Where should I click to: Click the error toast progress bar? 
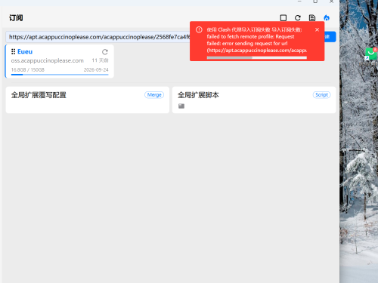click(x=257, y=57)
